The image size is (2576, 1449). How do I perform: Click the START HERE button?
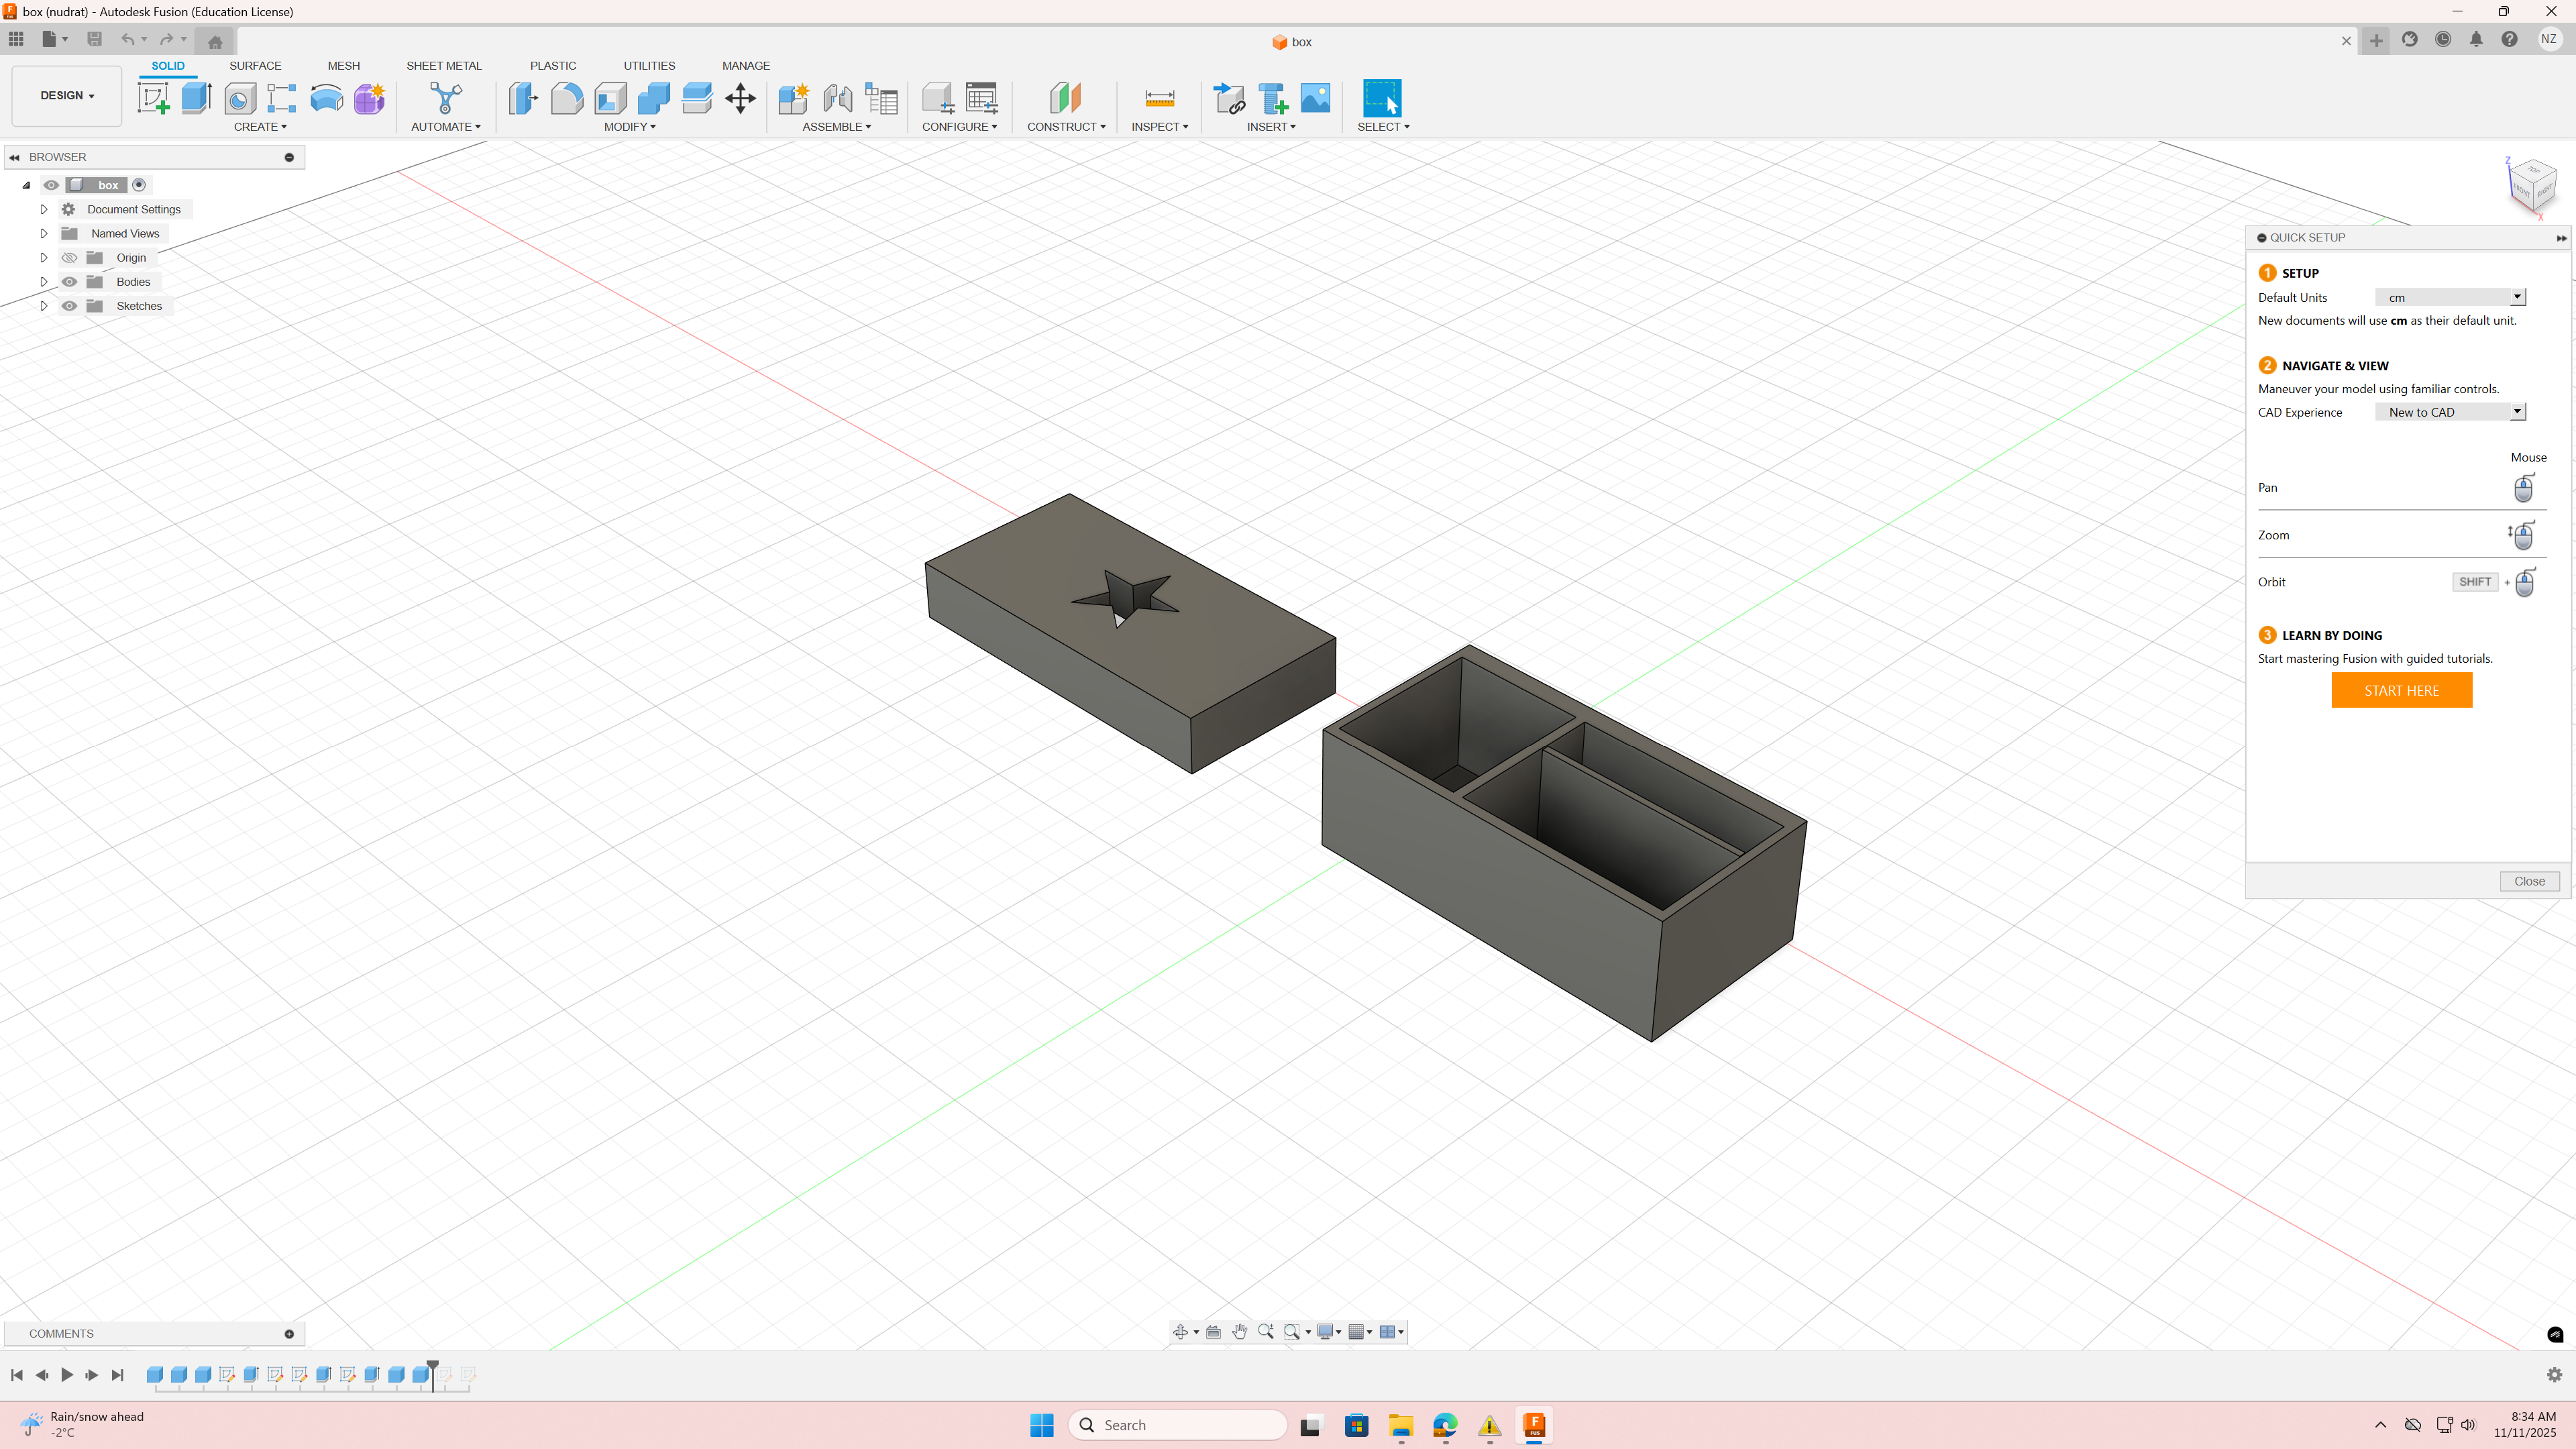tap(2401, 690)
